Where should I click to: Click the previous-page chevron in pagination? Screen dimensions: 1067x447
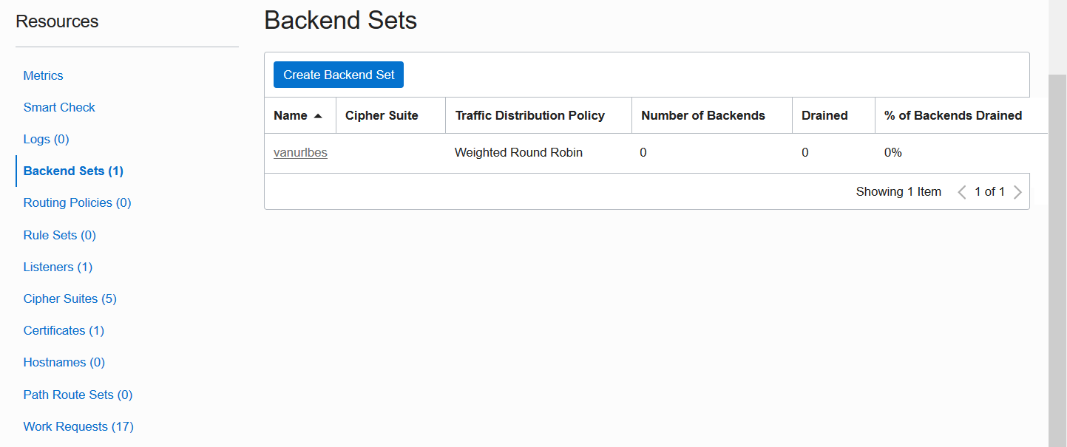coord(962,191)
